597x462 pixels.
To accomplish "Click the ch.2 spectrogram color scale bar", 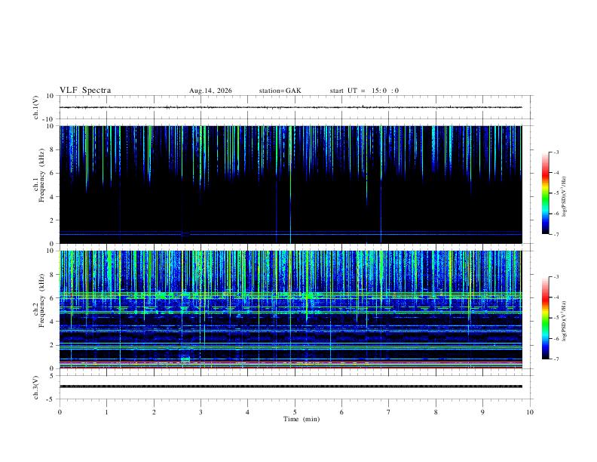I will [545, 318].
